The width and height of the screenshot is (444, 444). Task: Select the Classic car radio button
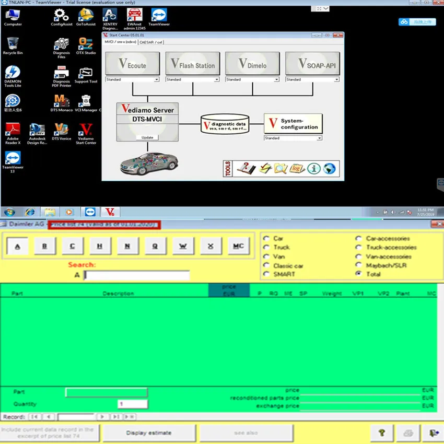pyautogui.click(x=266, y=265)
